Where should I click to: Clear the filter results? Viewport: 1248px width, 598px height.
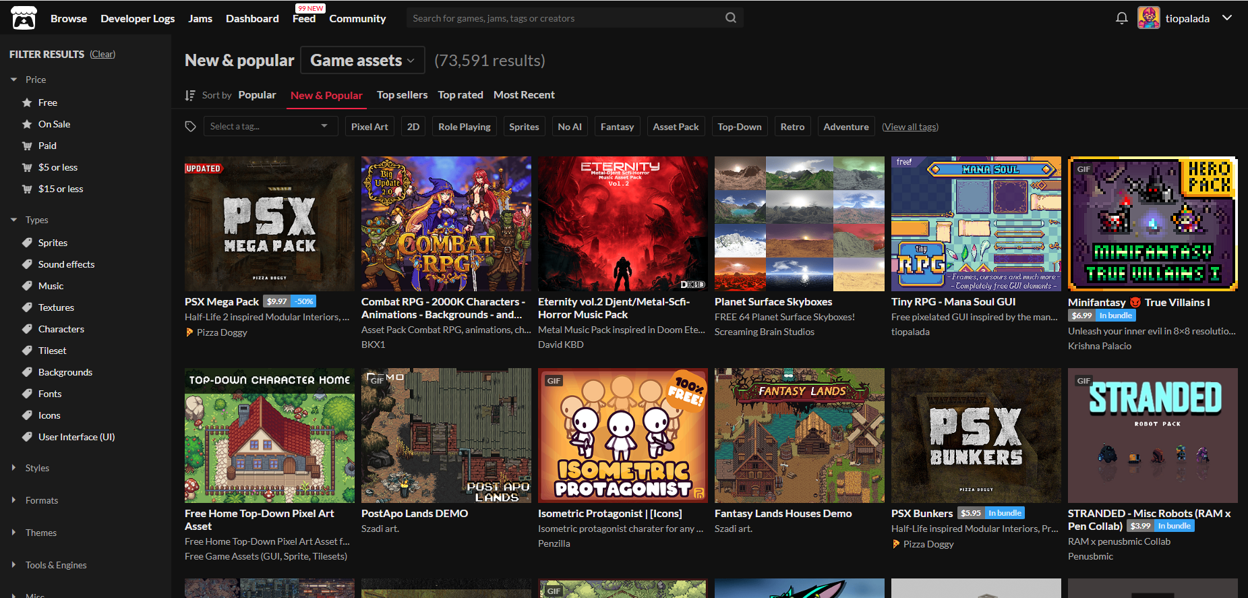102,54
